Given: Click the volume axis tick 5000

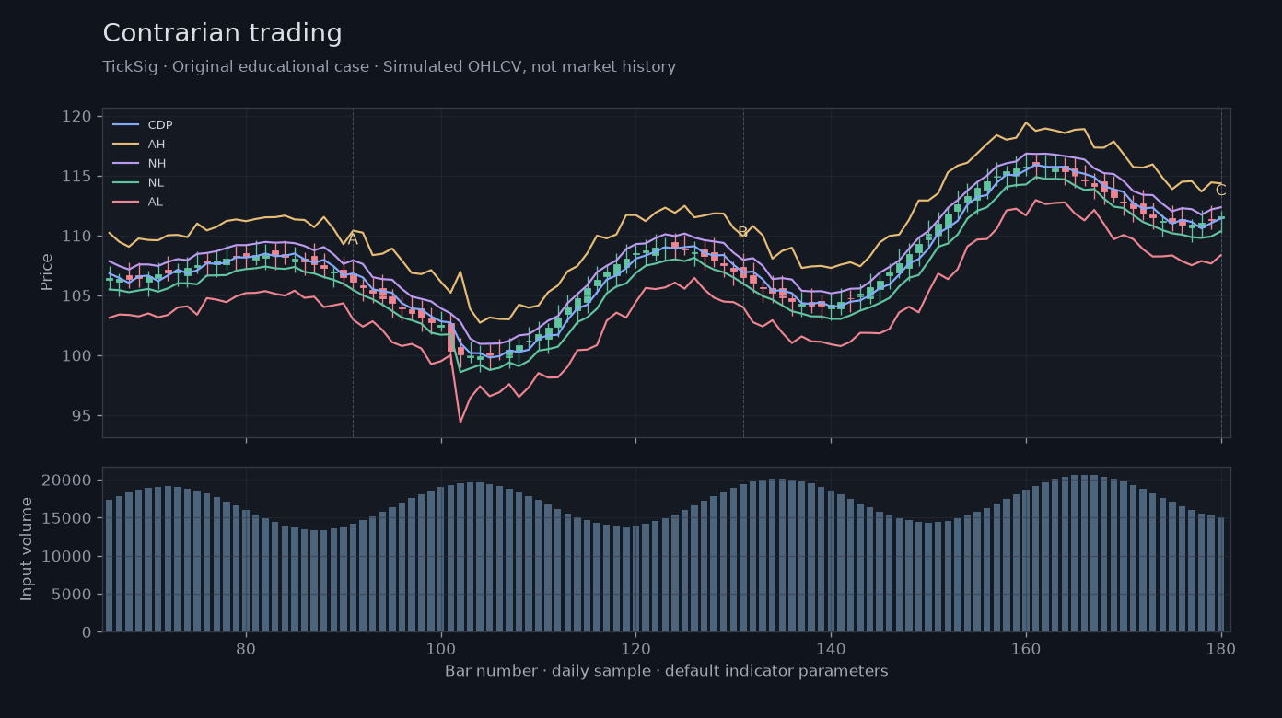Looking at the screenshot, I should (72, 595).
